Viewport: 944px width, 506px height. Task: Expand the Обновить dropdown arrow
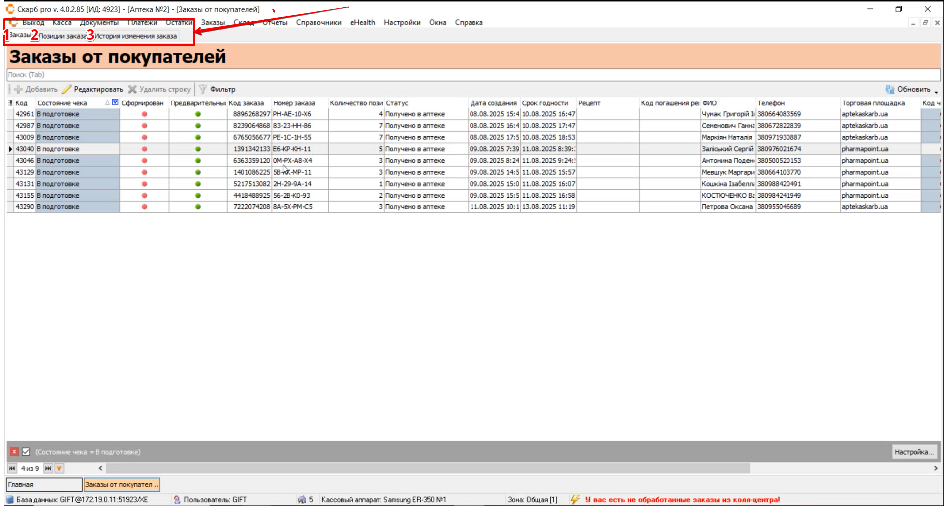point(936,91)
